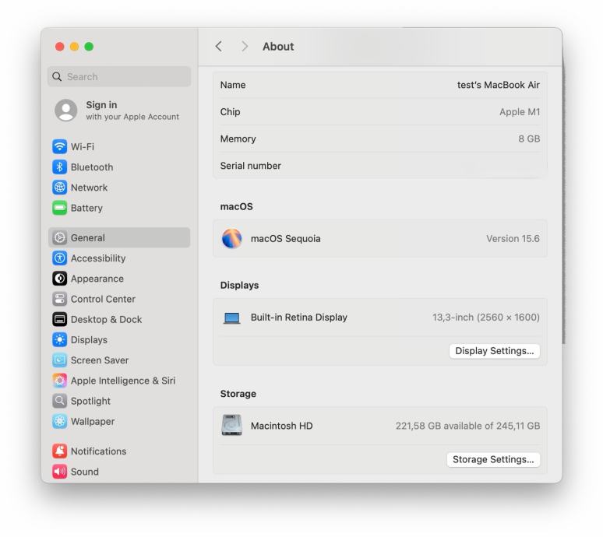Select Bluetooth label in sidebar
Viewport: 603px width, 537px height.
(92, 167)
